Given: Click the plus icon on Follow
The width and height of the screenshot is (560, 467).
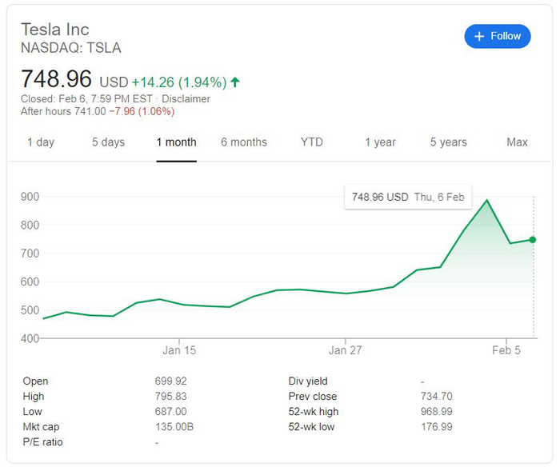Looking at the screenshot, I should pos(478,36).
